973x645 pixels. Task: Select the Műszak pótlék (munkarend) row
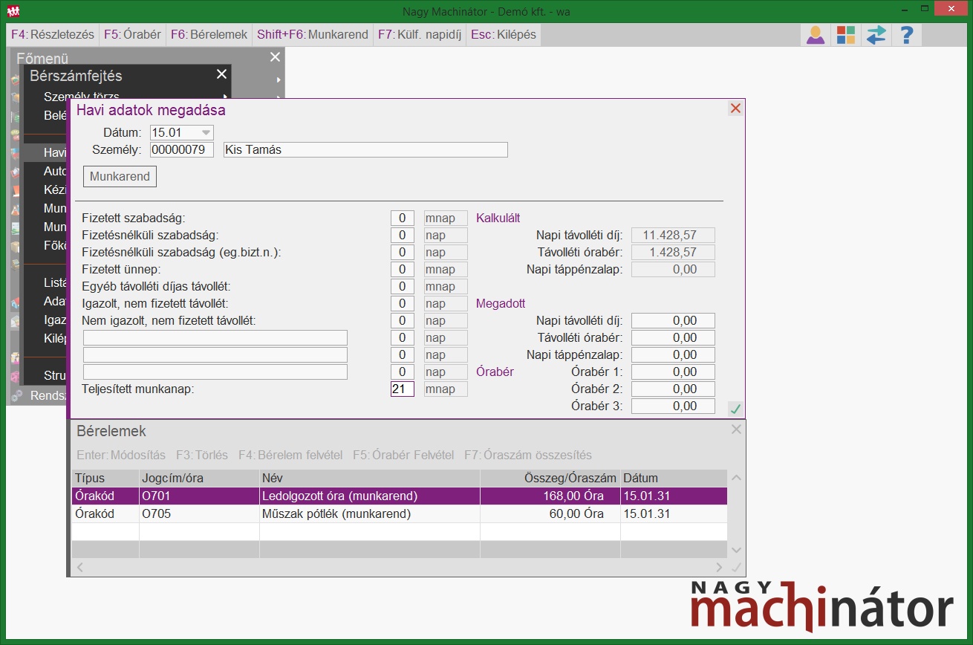400,513
